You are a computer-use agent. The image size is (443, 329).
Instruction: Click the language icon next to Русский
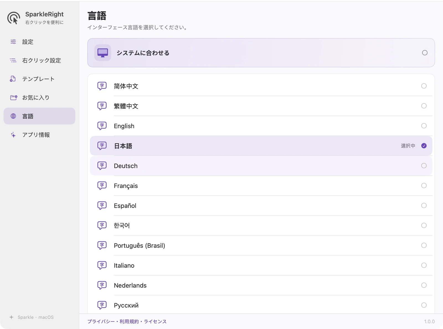pos(102,305)
